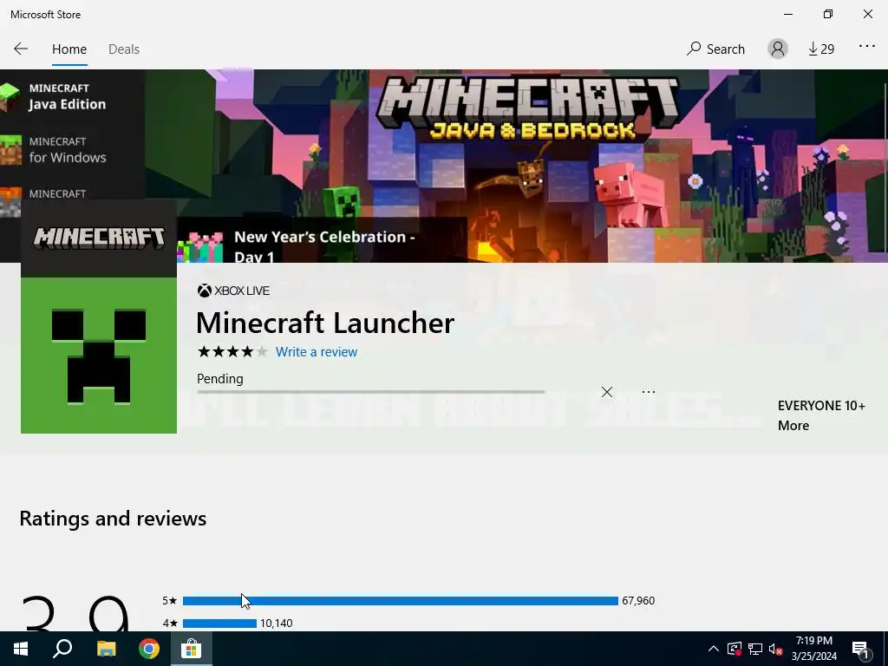The height and width of the screenshot is (666, 888).
Task: Open File Explorer from taskbar
Action: tap(106, 649)
